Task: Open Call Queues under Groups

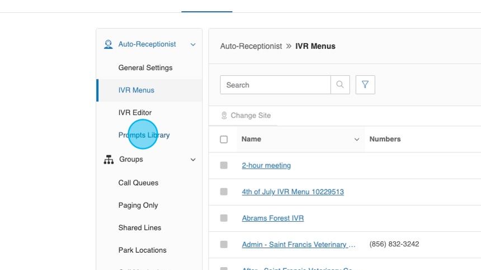Action: (138, 183)
